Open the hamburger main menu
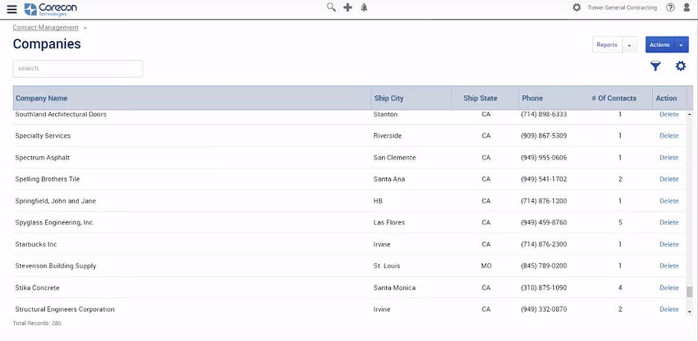This screenshot has height=341, width=698. point(12,9)
